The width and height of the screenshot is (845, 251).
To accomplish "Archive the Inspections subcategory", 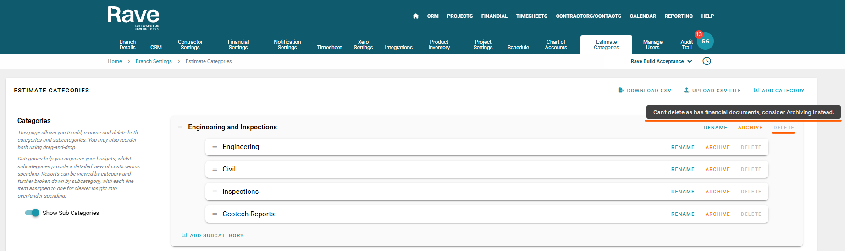I will point(717,192).
